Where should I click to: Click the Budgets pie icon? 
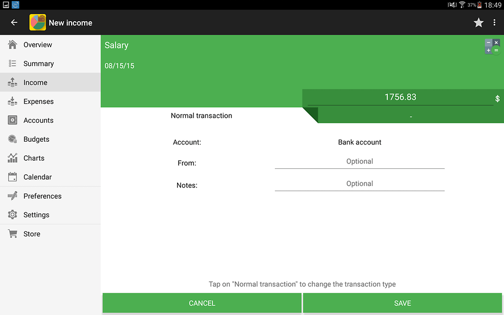[x=12, y=139]
